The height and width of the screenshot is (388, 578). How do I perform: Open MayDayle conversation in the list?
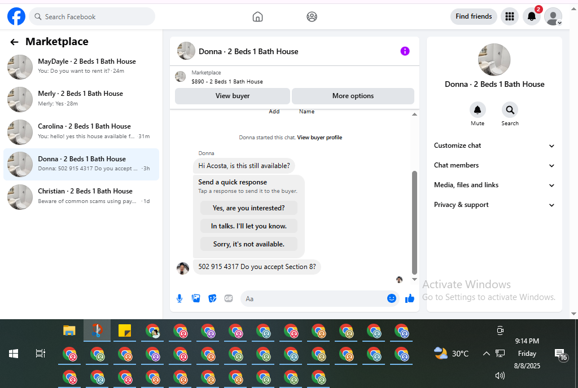coord(81,66)
